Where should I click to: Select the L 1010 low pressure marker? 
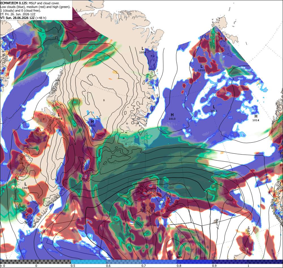[x=201, y=68]
